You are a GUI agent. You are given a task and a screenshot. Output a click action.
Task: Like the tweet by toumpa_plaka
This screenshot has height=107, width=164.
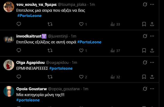[x=81, y=24]
